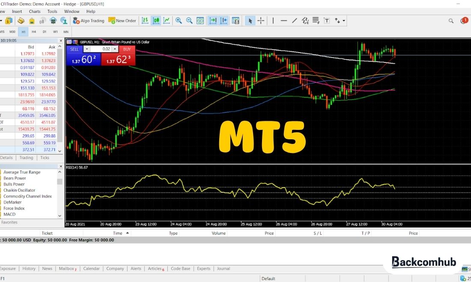Select the horizontal line drawing tool
The image size is (471, 282).
tap(283, 21)
